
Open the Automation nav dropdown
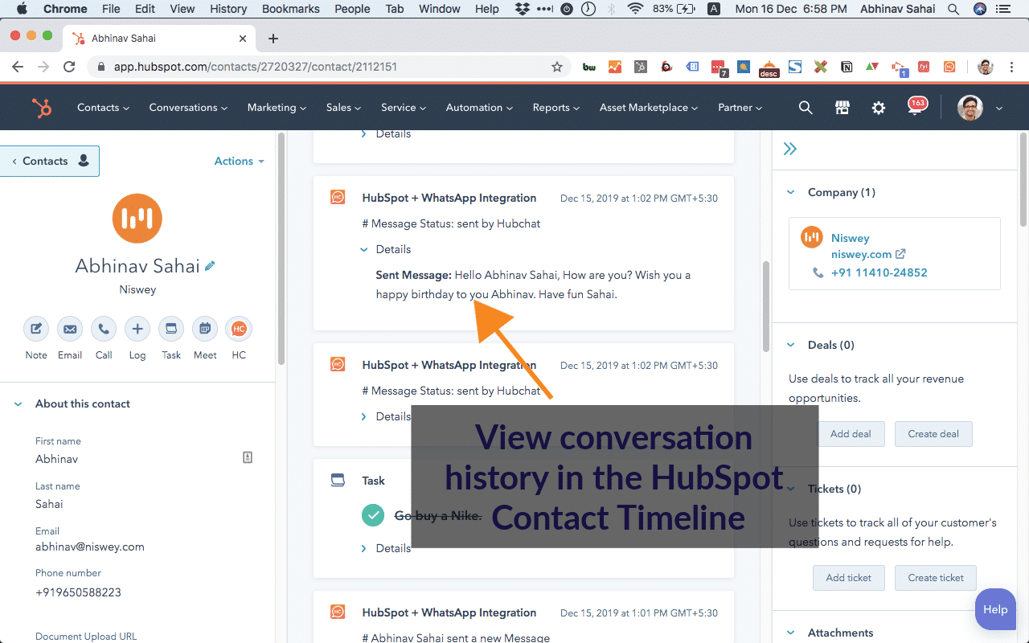[x=479, y=108]
